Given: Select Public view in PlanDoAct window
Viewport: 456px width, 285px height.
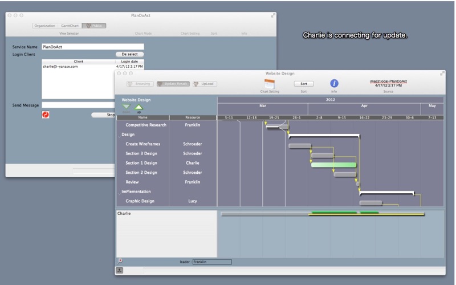Looking at the screenshot, I should [94, 26].
